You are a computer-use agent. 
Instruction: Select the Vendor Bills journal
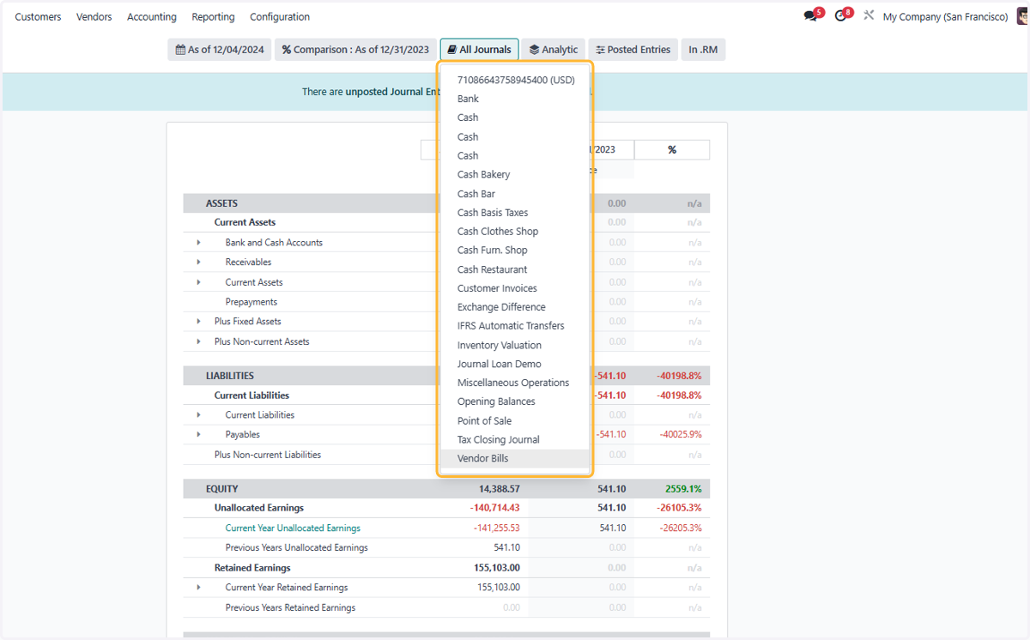(x=515, y=458)
